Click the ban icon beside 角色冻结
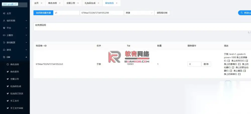This screenshot has width=251, height=114. (x=8, y=64)
